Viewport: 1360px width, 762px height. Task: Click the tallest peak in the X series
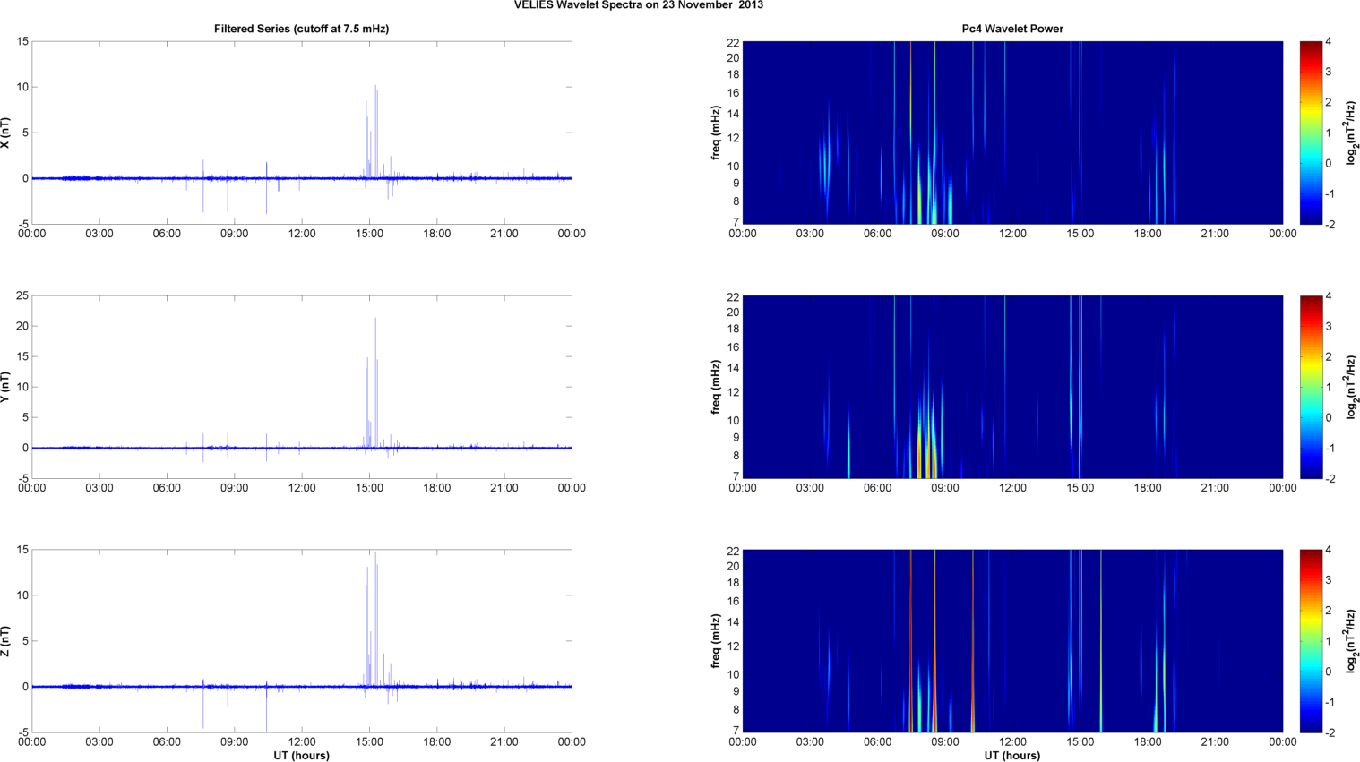(375, 88)
